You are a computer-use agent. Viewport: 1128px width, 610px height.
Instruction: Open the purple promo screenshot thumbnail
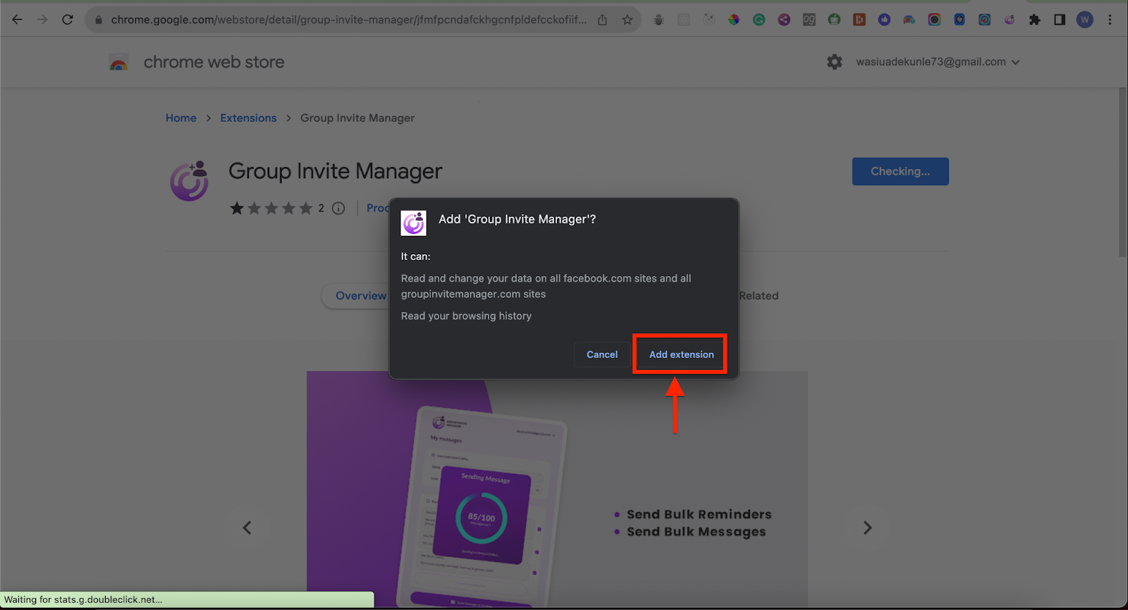coord(557,490)
